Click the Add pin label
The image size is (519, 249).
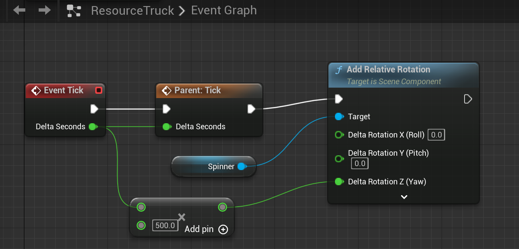click(199, 229)
